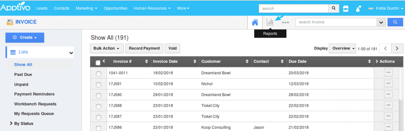Screen dimensions: 405x131
Task: Click the Record Payment button
Action: (144, 48)
